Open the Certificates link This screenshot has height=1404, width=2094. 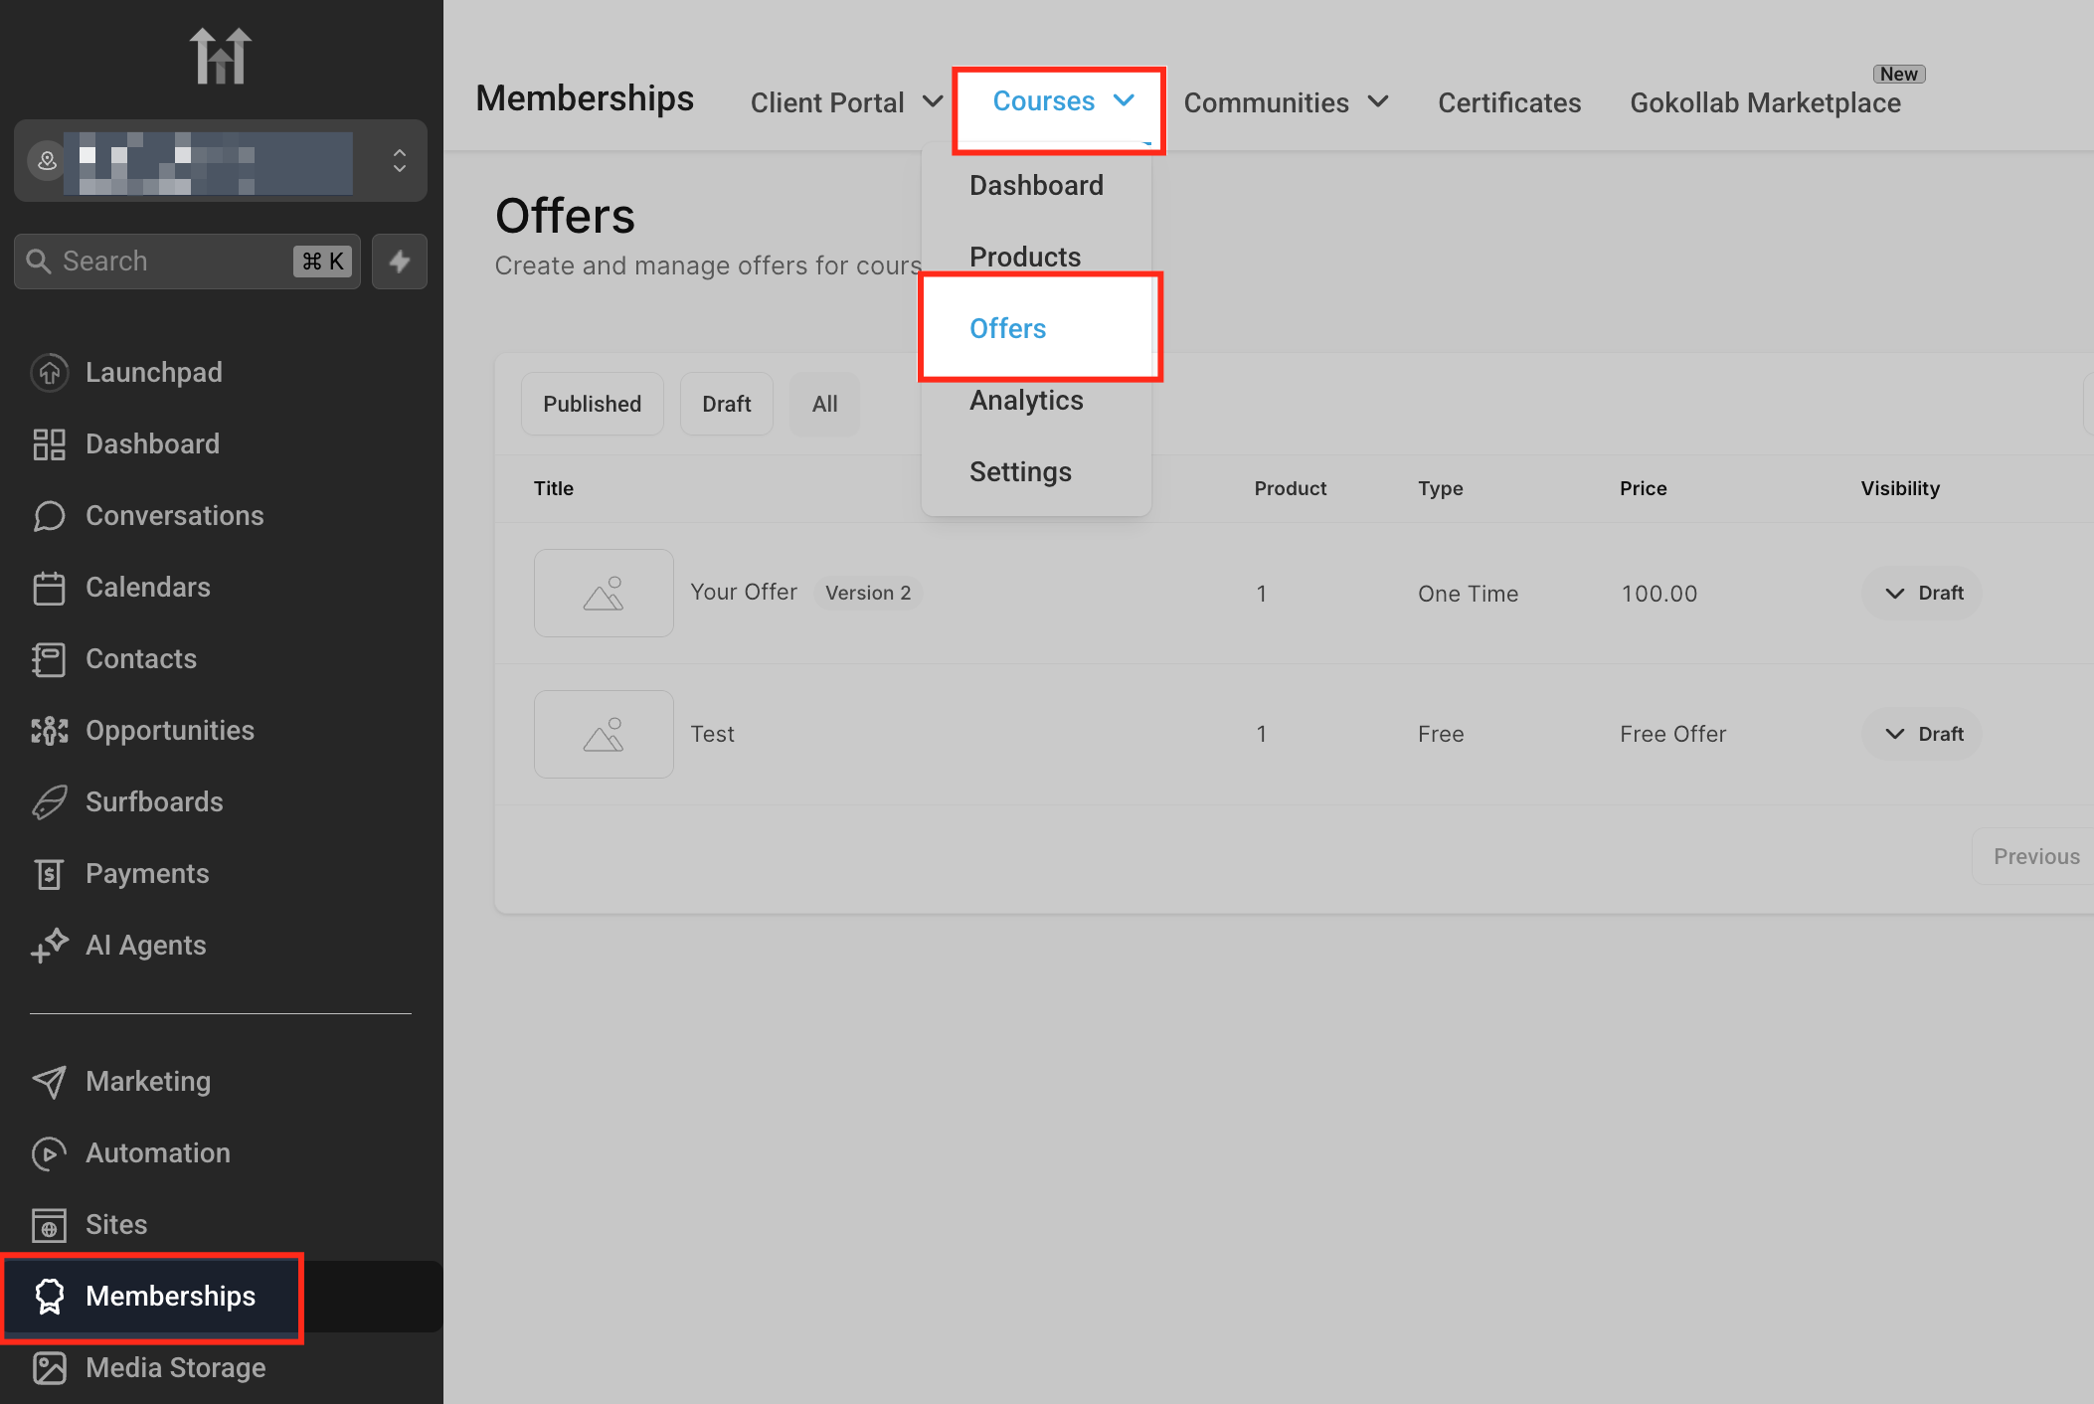pyautogui.click(x=1508, y=102)
